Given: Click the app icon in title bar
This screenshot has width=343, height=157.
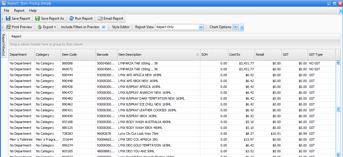Looking at the screenshot, I should point(3,4).
